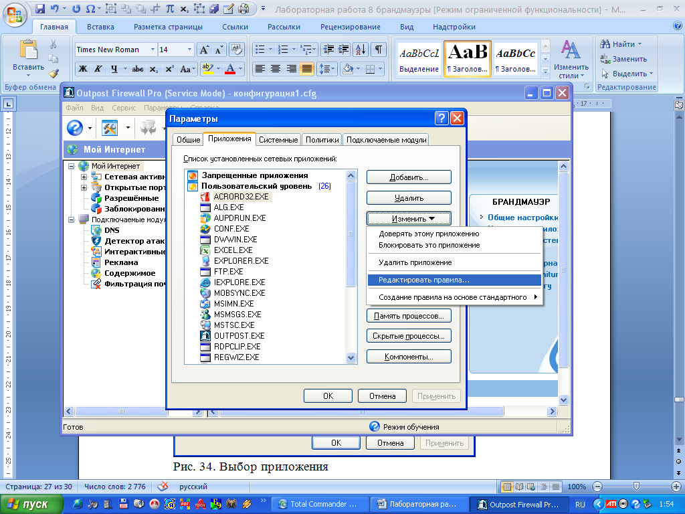Collapse Мой Интернет tree node
Image resolution: width=685 pixels, height=514 pixels.
tap(71, 166)
